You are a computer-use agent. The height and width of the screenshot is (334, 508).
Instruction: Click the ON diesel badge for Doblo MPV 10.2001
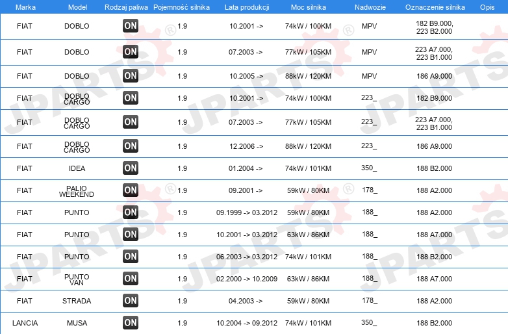pyautogui.click(x=131, y=26)
